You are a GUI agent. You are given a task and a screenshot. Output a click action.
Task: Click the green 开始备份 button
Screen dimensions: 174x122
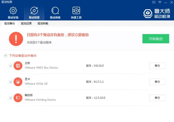point(156,39)
